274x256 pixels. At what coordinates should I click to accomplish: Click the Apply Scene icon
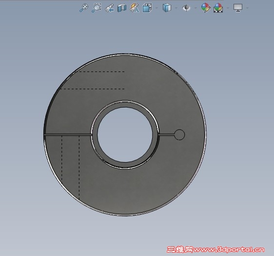click(x=218, y=8)
